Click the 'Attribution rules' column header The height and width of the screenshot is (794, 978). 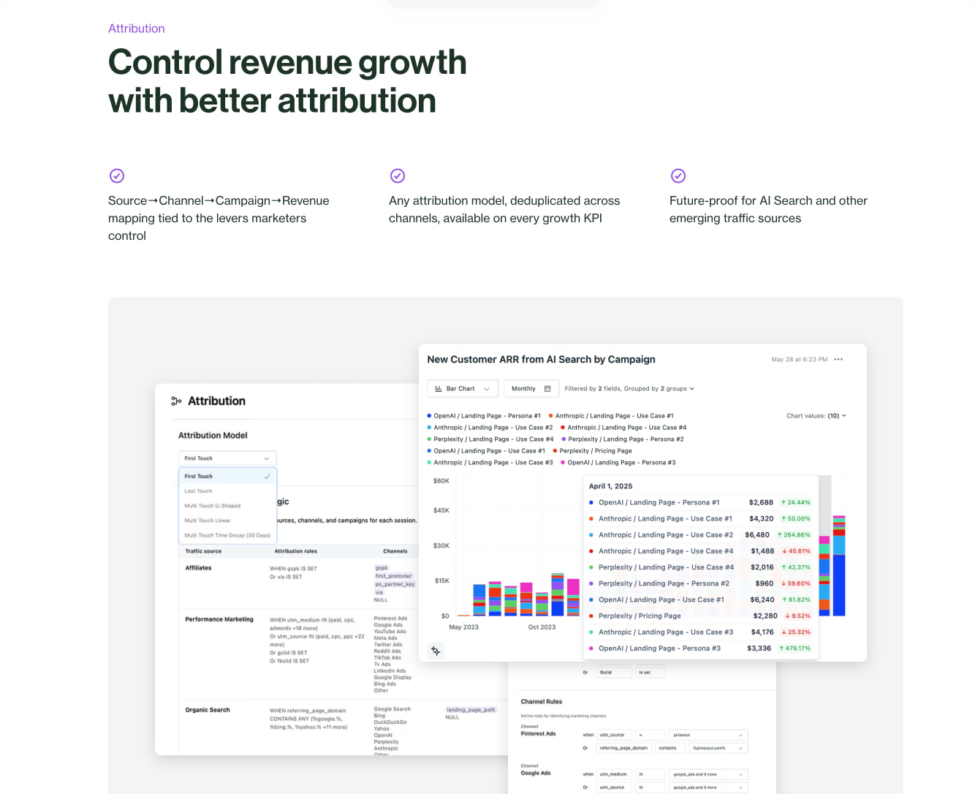point(295,551)
